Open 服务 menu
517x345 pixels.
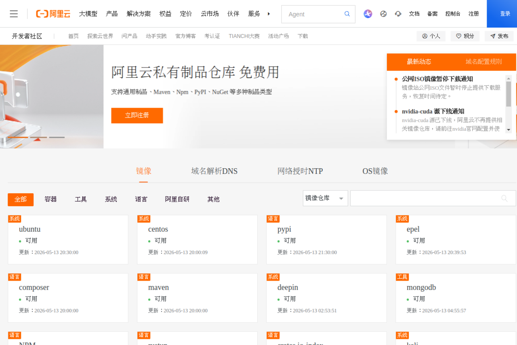[x=254, y=14]
